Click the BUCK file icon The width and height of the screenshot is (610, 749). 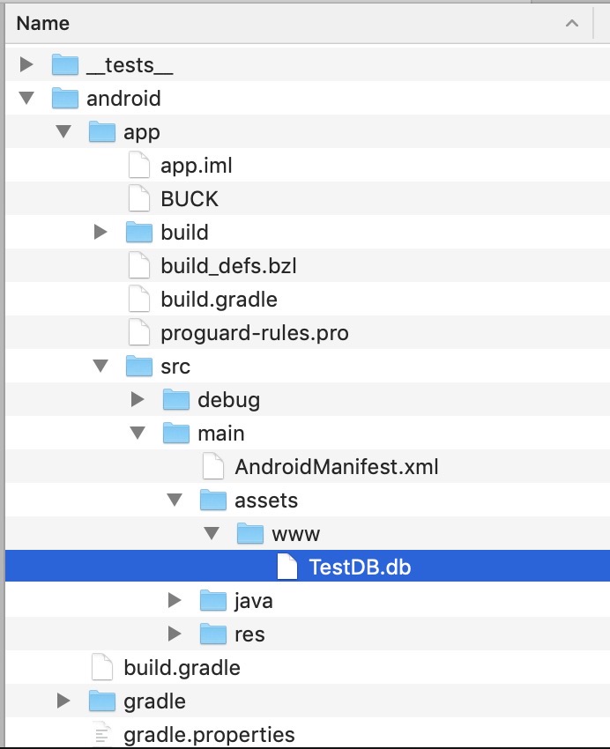139,198
